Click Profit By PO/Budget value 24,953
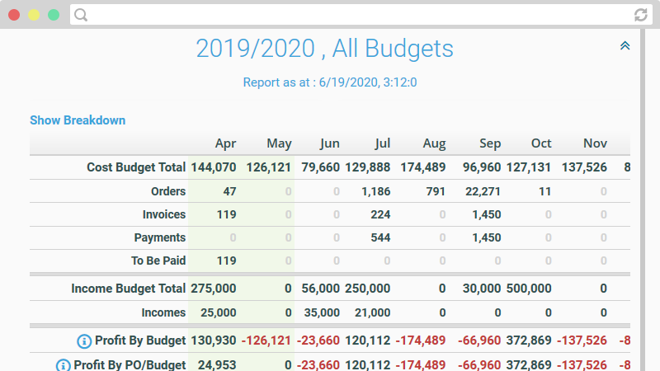The width and height of the screenshot is (660, 371). point(217,364)
